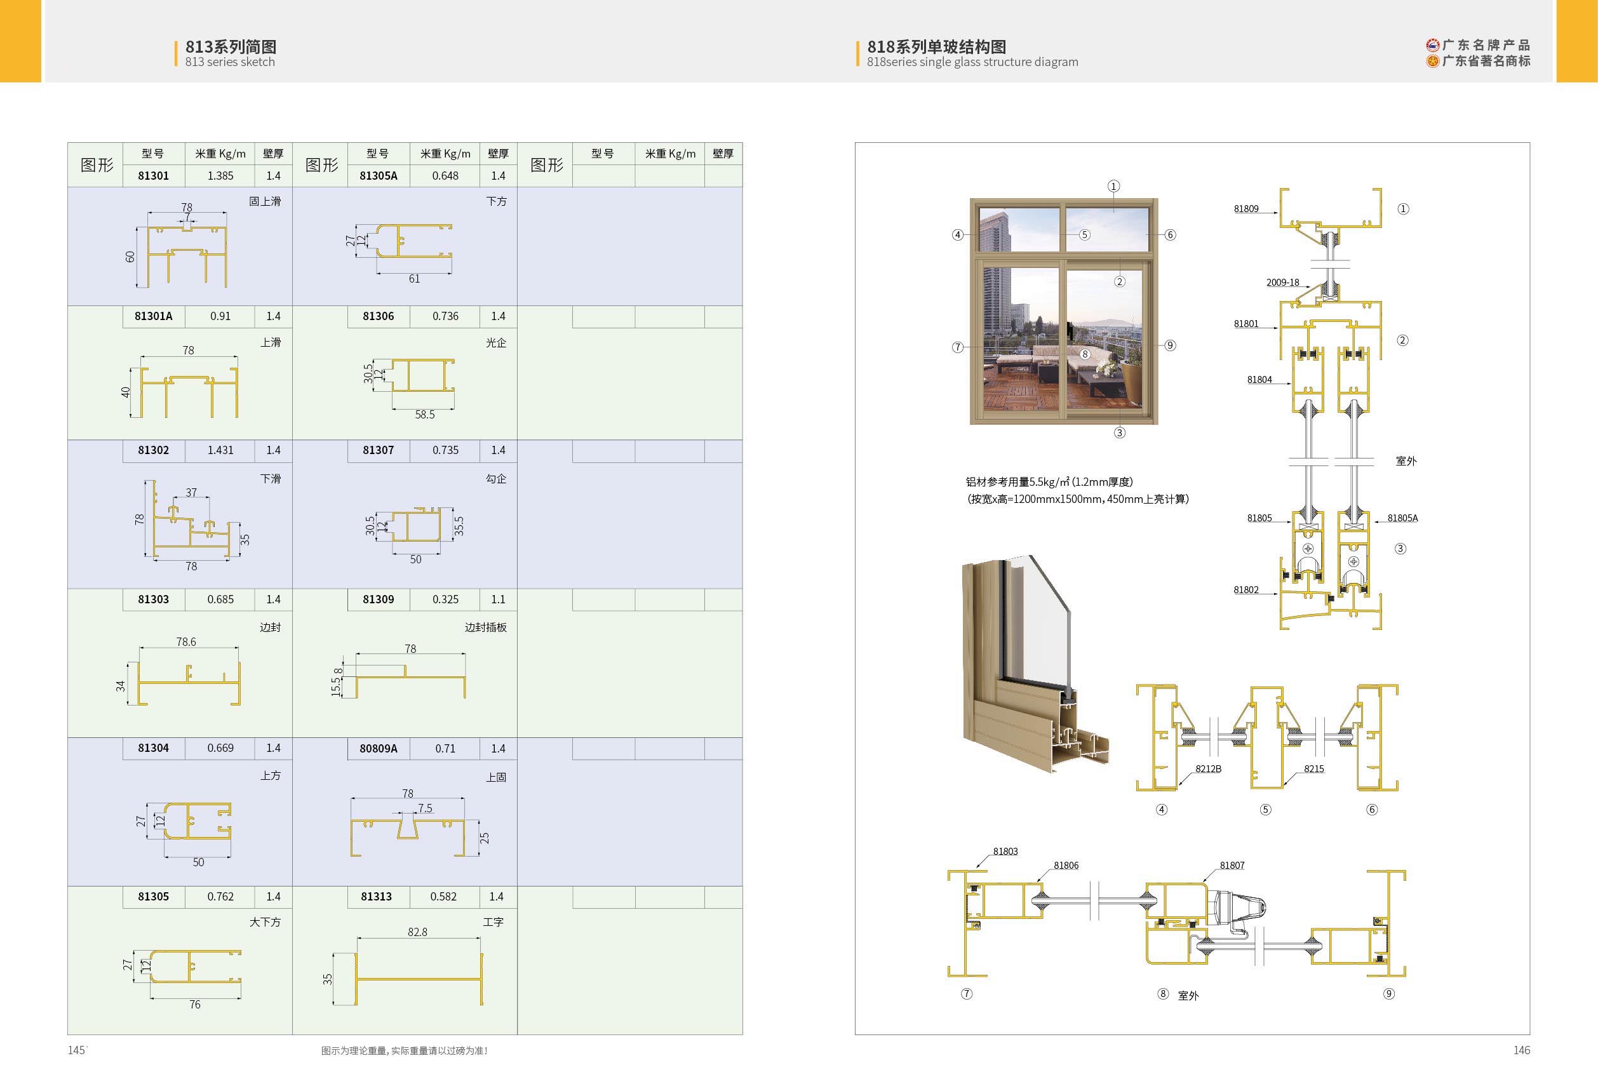Click the 81802 part label
Screen dimensions: 1598x1091
[1246, 590]
